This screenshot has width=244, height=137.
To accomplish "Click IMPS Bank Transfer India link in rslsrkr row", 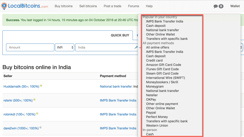I will (x=118, y=101).
